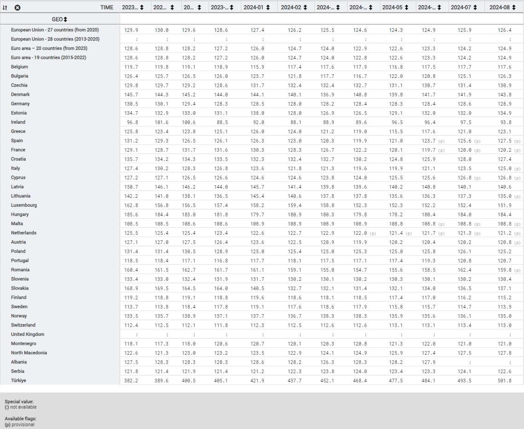
Task: Click Türkiye's 2024-08 value 501.8
Action: (x=504, y=381)
